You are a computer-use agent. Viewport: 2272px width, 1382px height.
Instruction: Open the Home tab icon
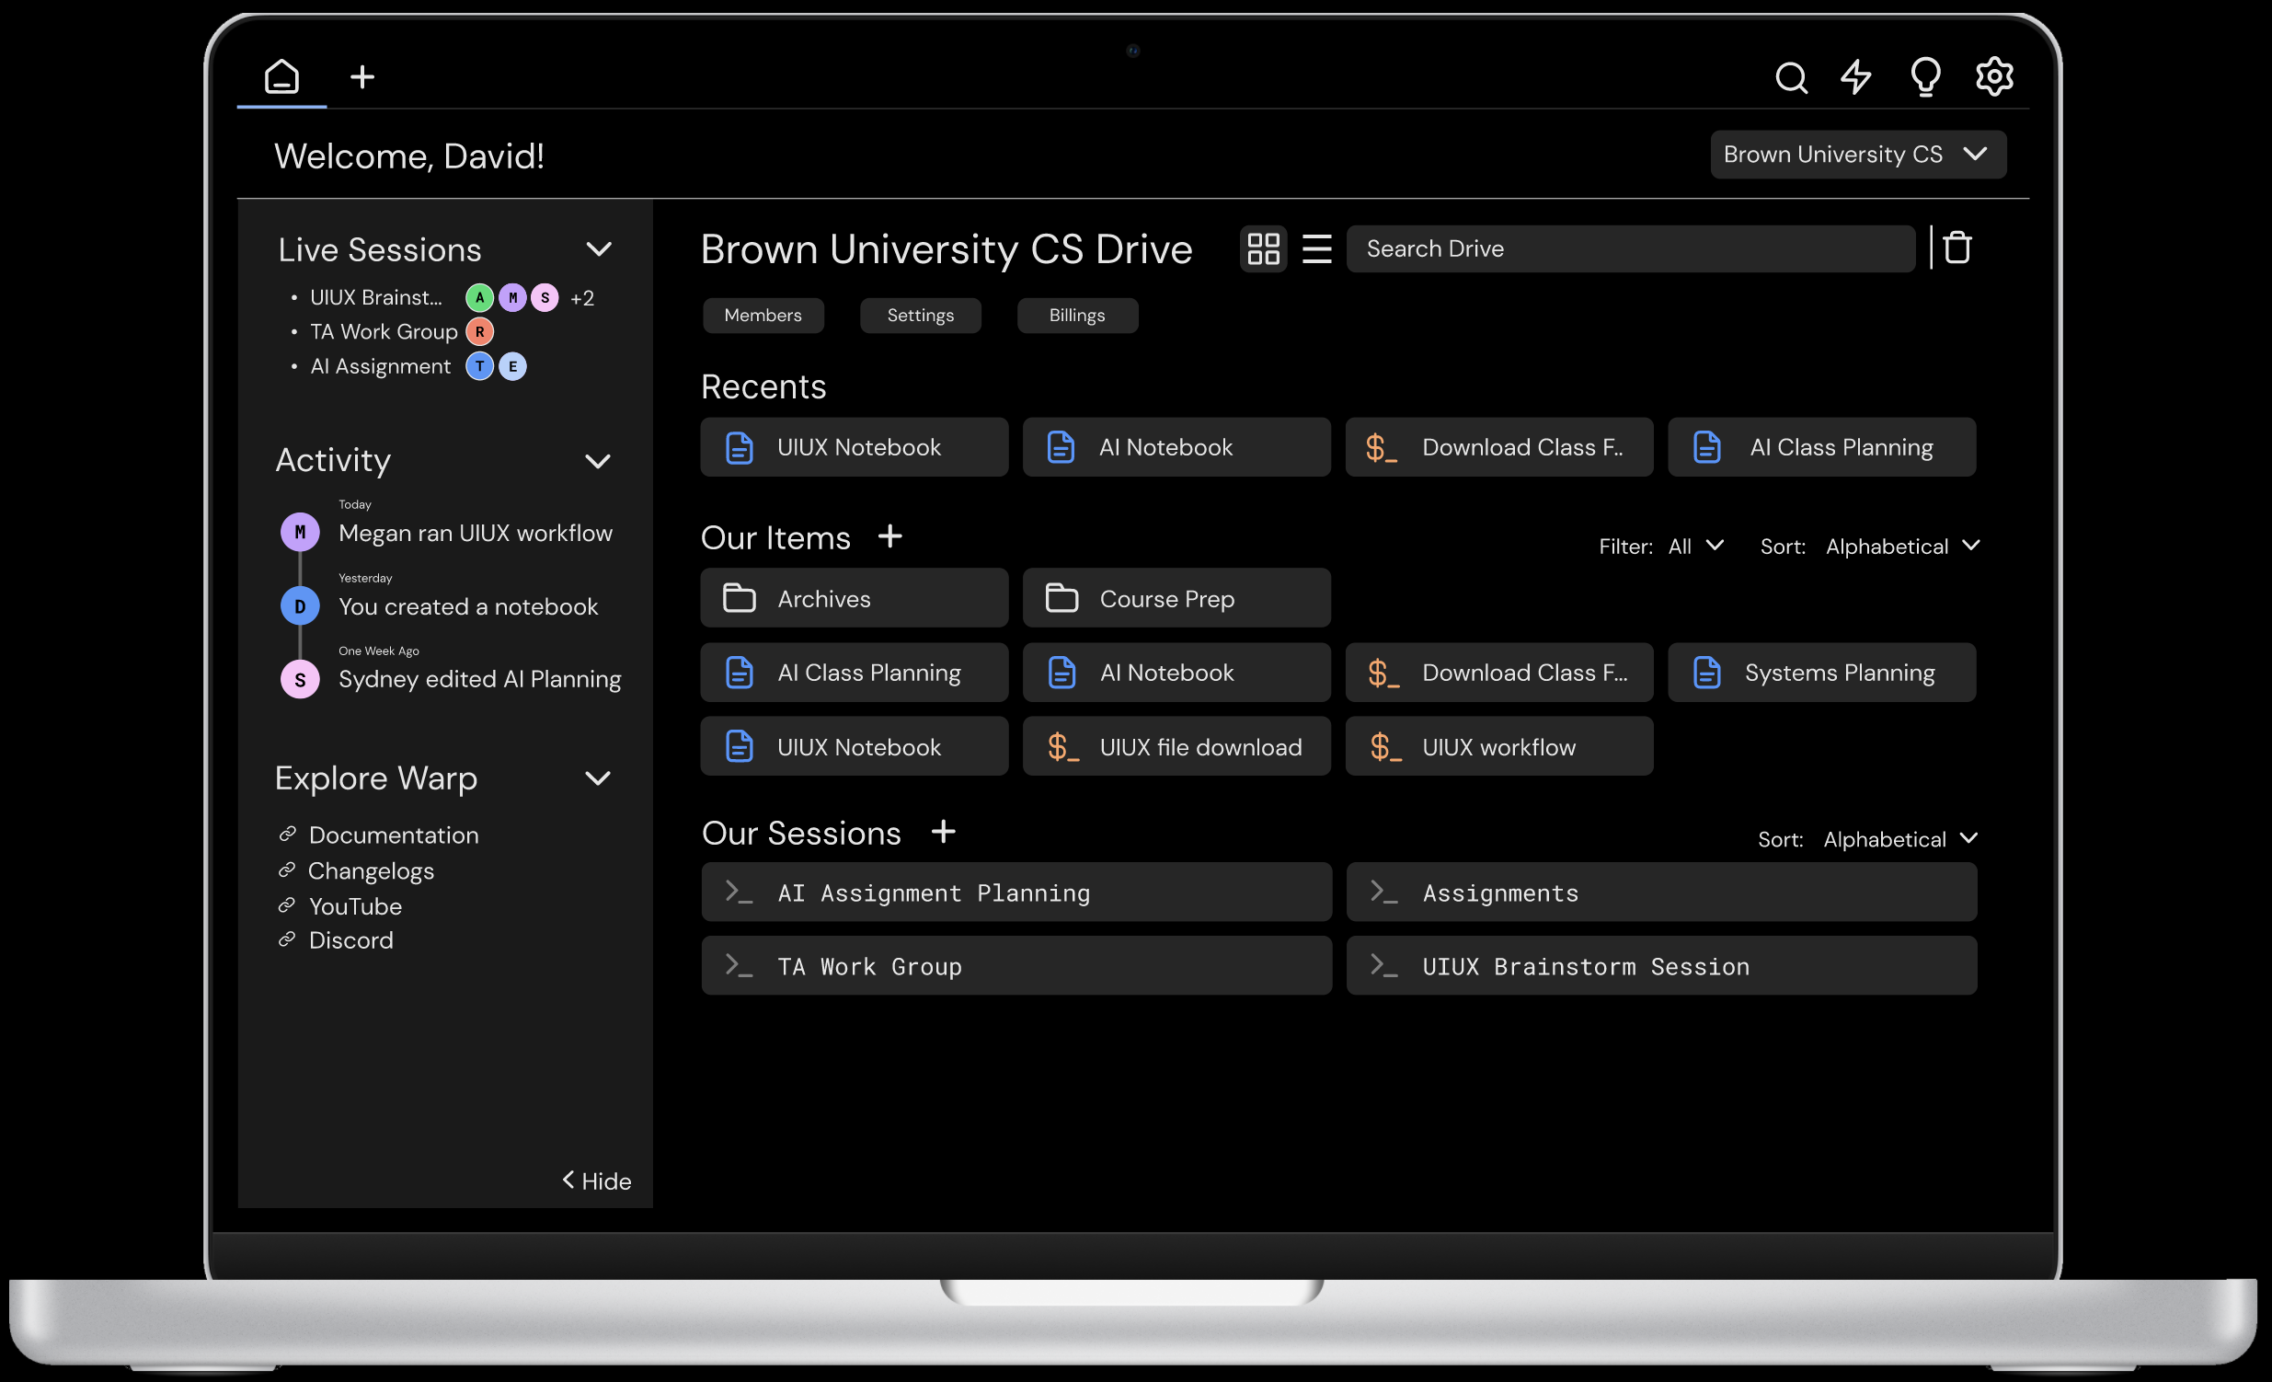pyautogui.click(x=281, y=76)
